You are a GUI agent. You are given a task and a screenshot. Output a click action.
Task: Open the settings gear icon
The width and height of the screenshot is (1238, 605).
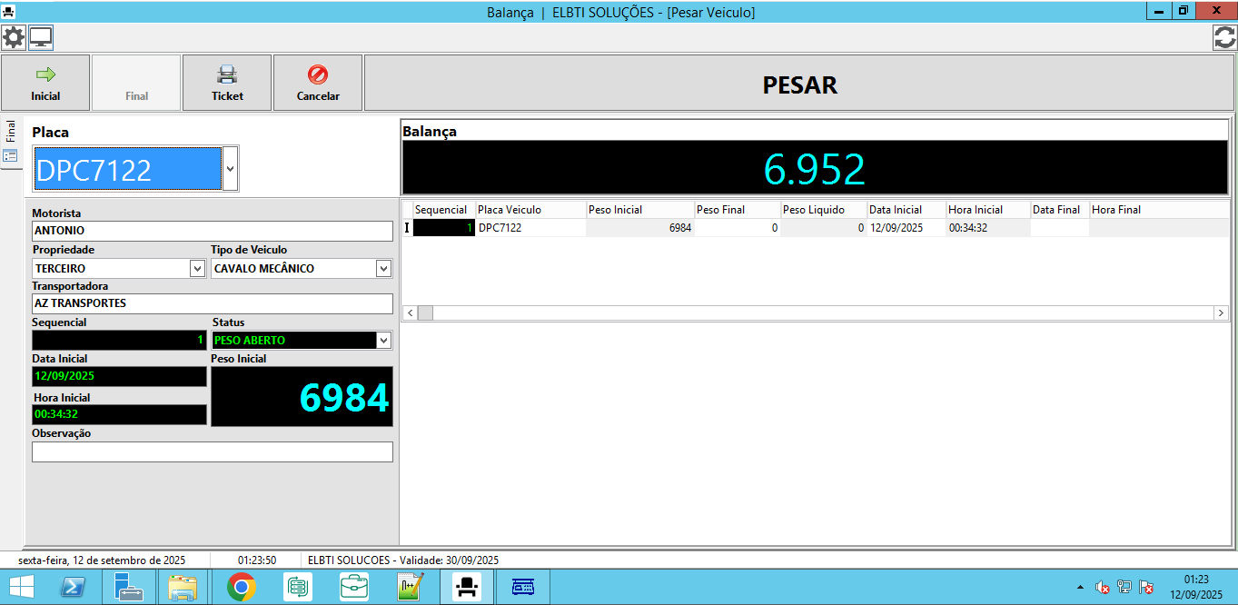click(x=14, y=37)
